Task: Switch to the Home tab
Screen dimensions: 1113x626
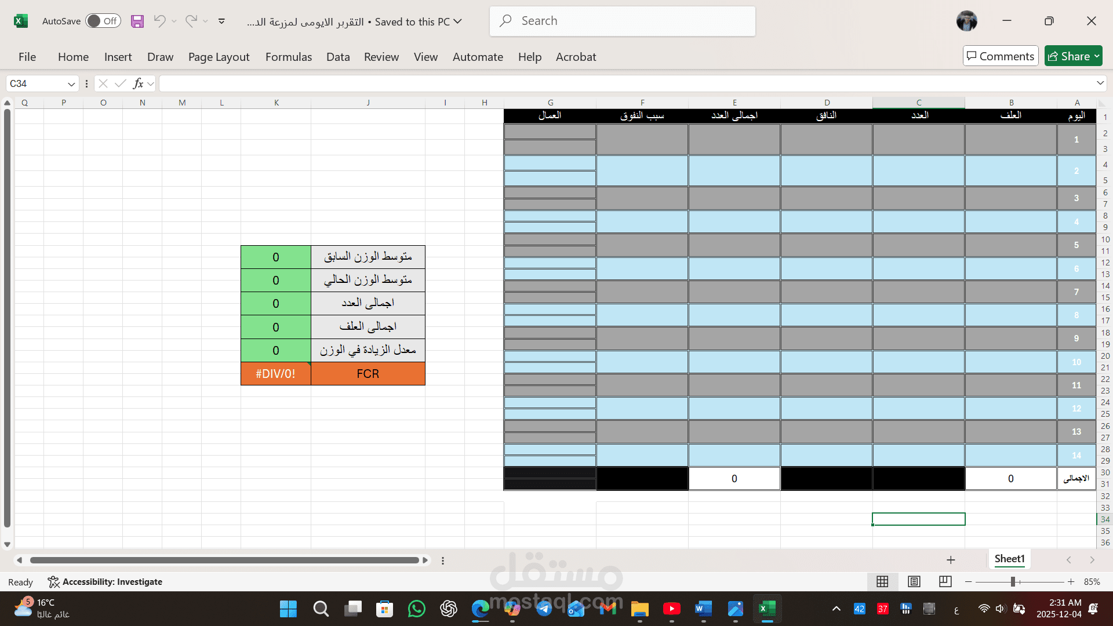Action: pos(73,57)
